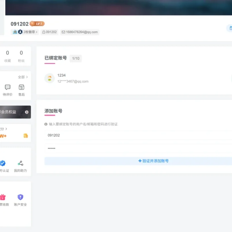Click the username tag 091202

49,32
